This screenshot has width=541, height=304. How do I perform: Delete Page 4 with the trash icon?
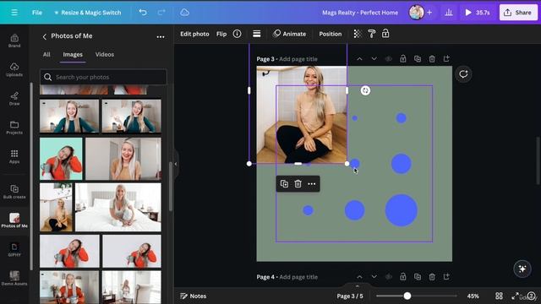(432, 277)
